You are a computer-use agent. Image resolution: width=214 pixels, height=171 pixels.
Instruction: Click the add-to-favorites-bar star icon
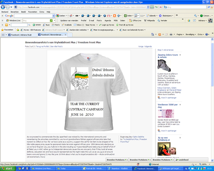[18, 30]
